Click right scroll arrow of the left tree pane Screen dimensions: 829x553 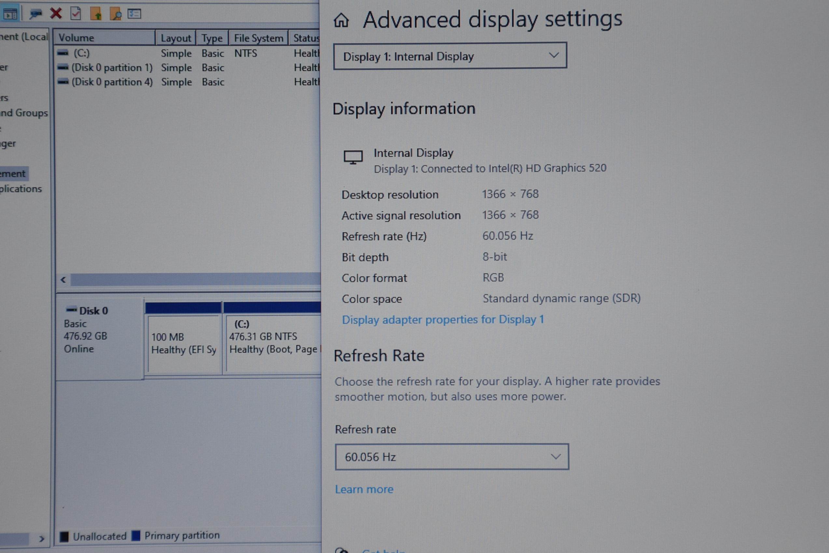[x=42, y=539]
